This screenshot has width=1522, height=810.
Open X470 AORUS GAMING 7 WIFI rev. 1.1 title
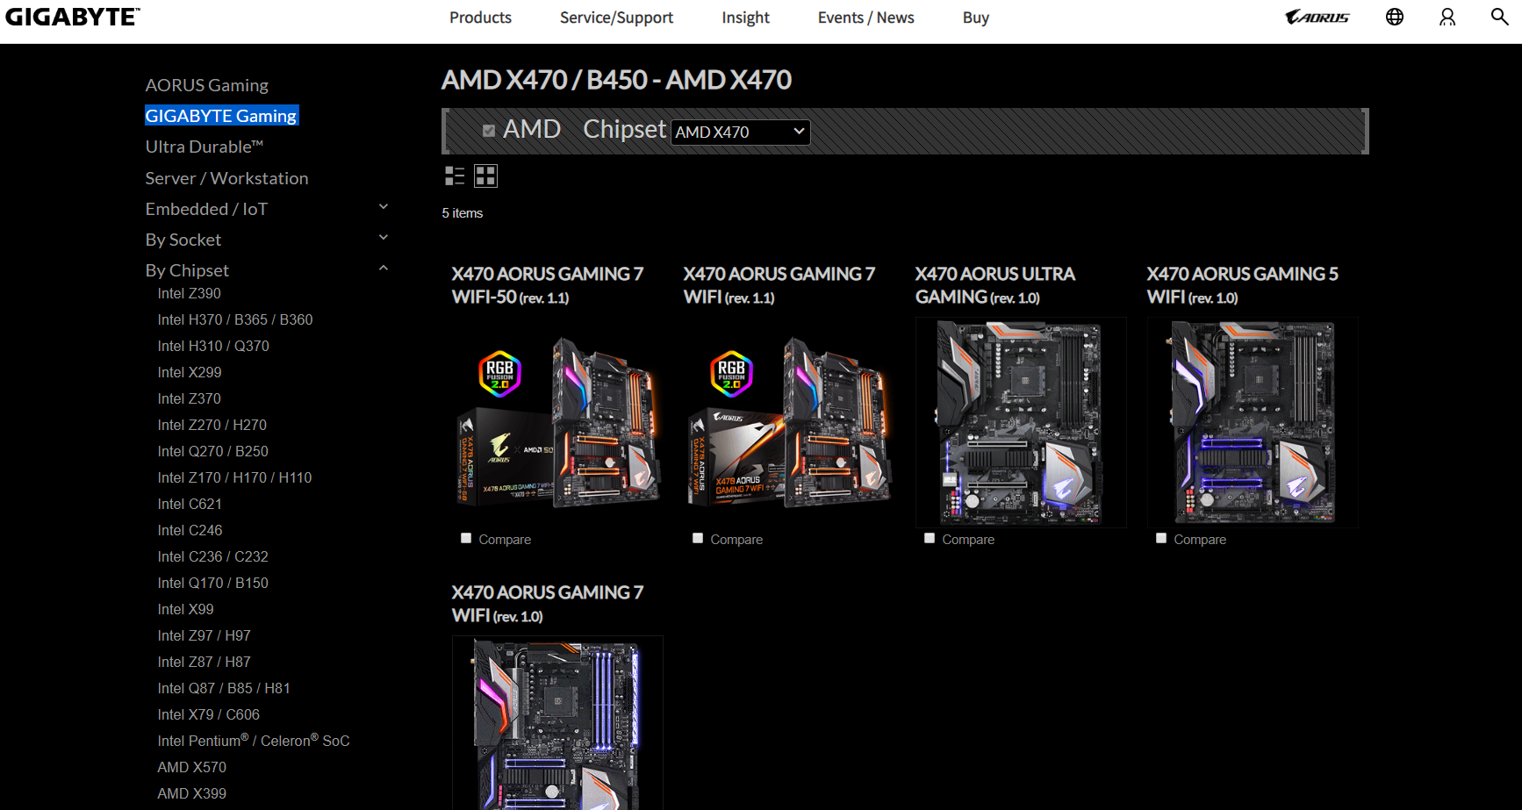779,285
